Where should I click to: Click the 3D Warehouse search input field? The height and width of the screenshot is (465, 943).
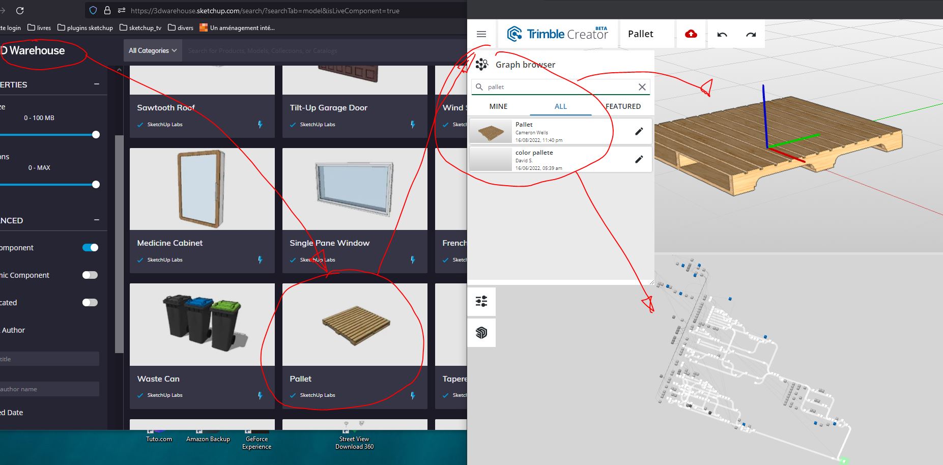click(324, 50)
